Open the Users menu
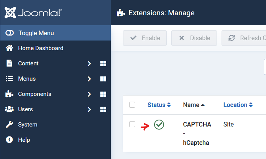Screen dimensions: 266x159 click(25, 109)
